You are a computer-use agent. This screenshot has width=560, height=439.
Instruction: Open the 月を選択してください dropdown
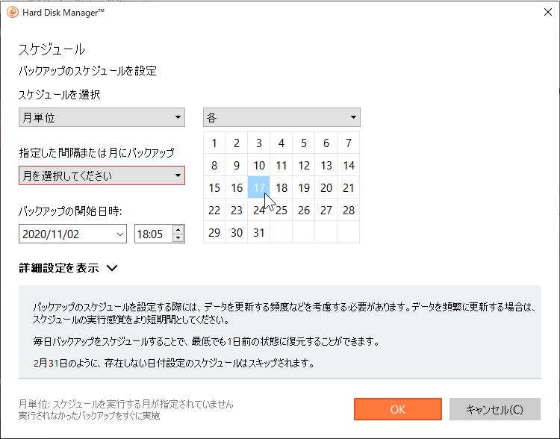tap(102, 176)
